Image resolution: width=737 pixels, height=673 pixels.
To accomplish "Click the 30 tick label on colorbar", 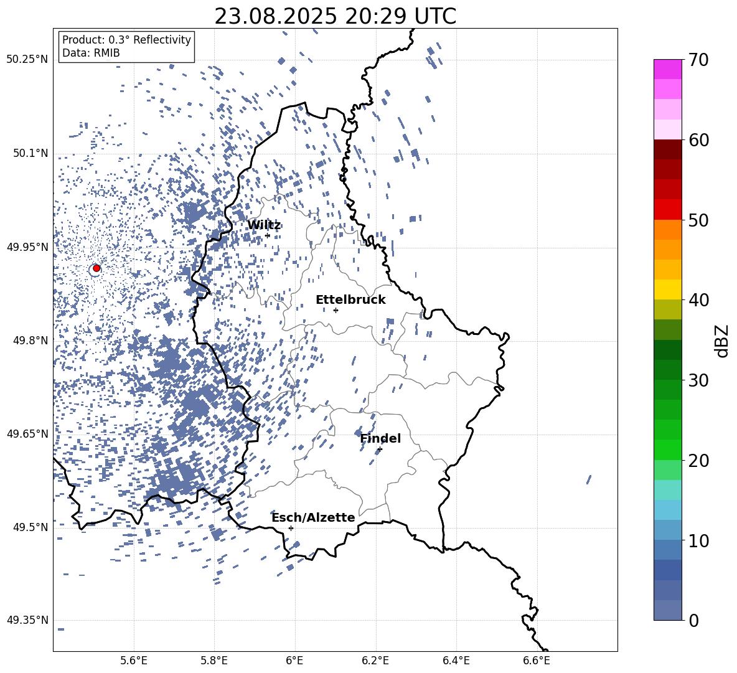I will [698, 380].
